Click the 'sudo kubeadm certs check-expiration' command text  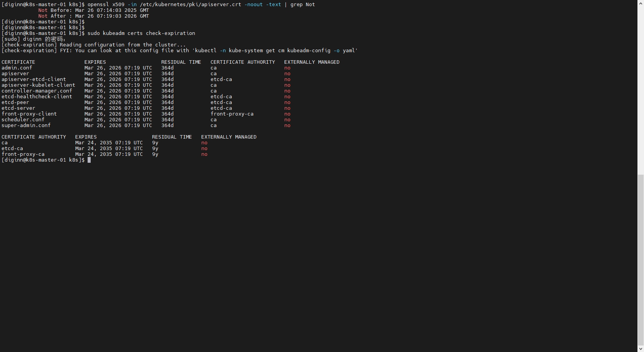click(x=141, y=33)
